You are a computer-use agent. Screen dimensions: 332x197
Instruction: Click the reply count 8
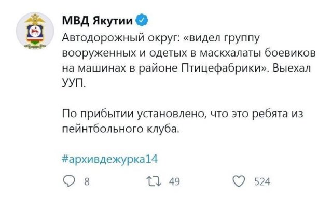tap(87, 181)
